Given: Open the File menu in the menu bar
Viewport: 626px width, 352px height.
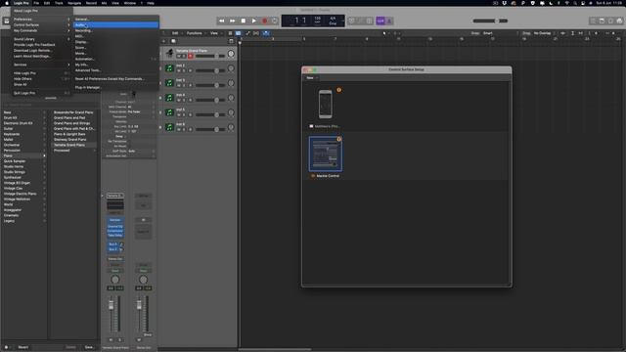Looking at the screenshot, I should 36,3.
